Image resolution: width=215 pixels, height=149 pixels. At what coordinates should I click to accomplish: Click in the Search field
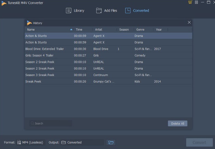pyautogui.click(x=51, y=123)
